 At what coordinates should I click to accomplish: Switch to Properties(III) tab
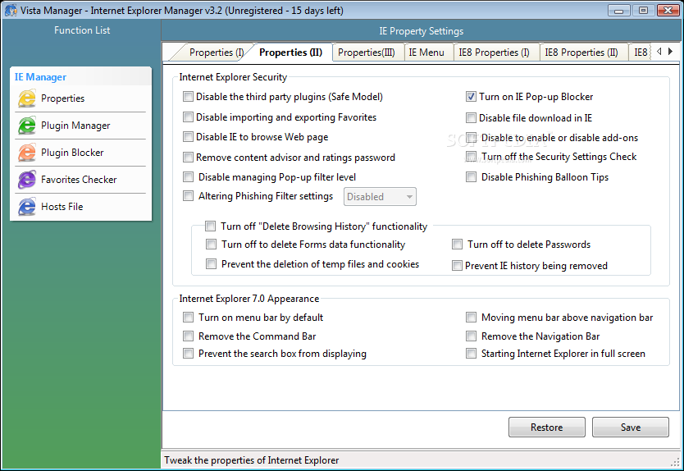[x=367, y=53]
